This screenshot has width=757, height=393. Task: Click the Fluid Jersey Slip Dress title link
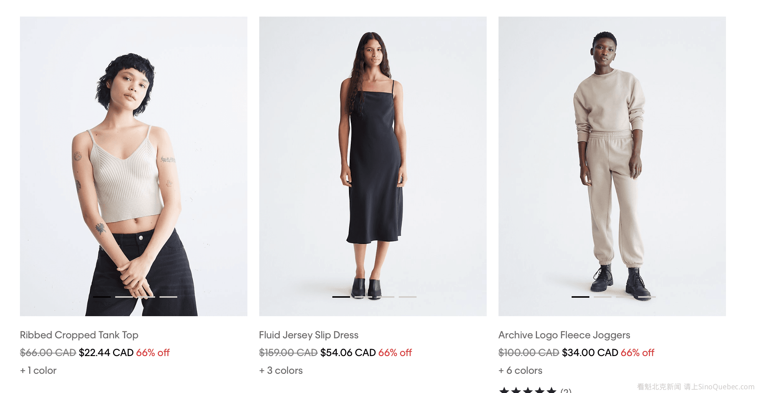(x=309, y=335)
